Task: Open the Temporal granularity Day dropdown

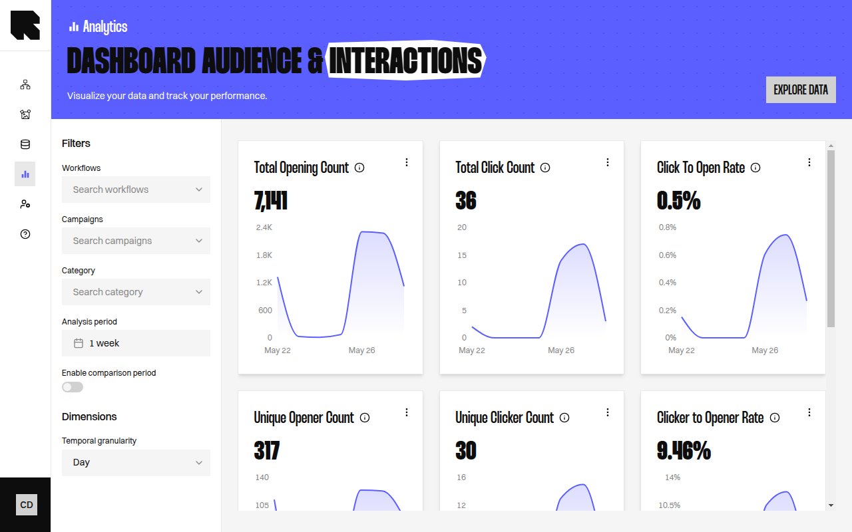Action: pyautogui.click(x=136, y=463)
